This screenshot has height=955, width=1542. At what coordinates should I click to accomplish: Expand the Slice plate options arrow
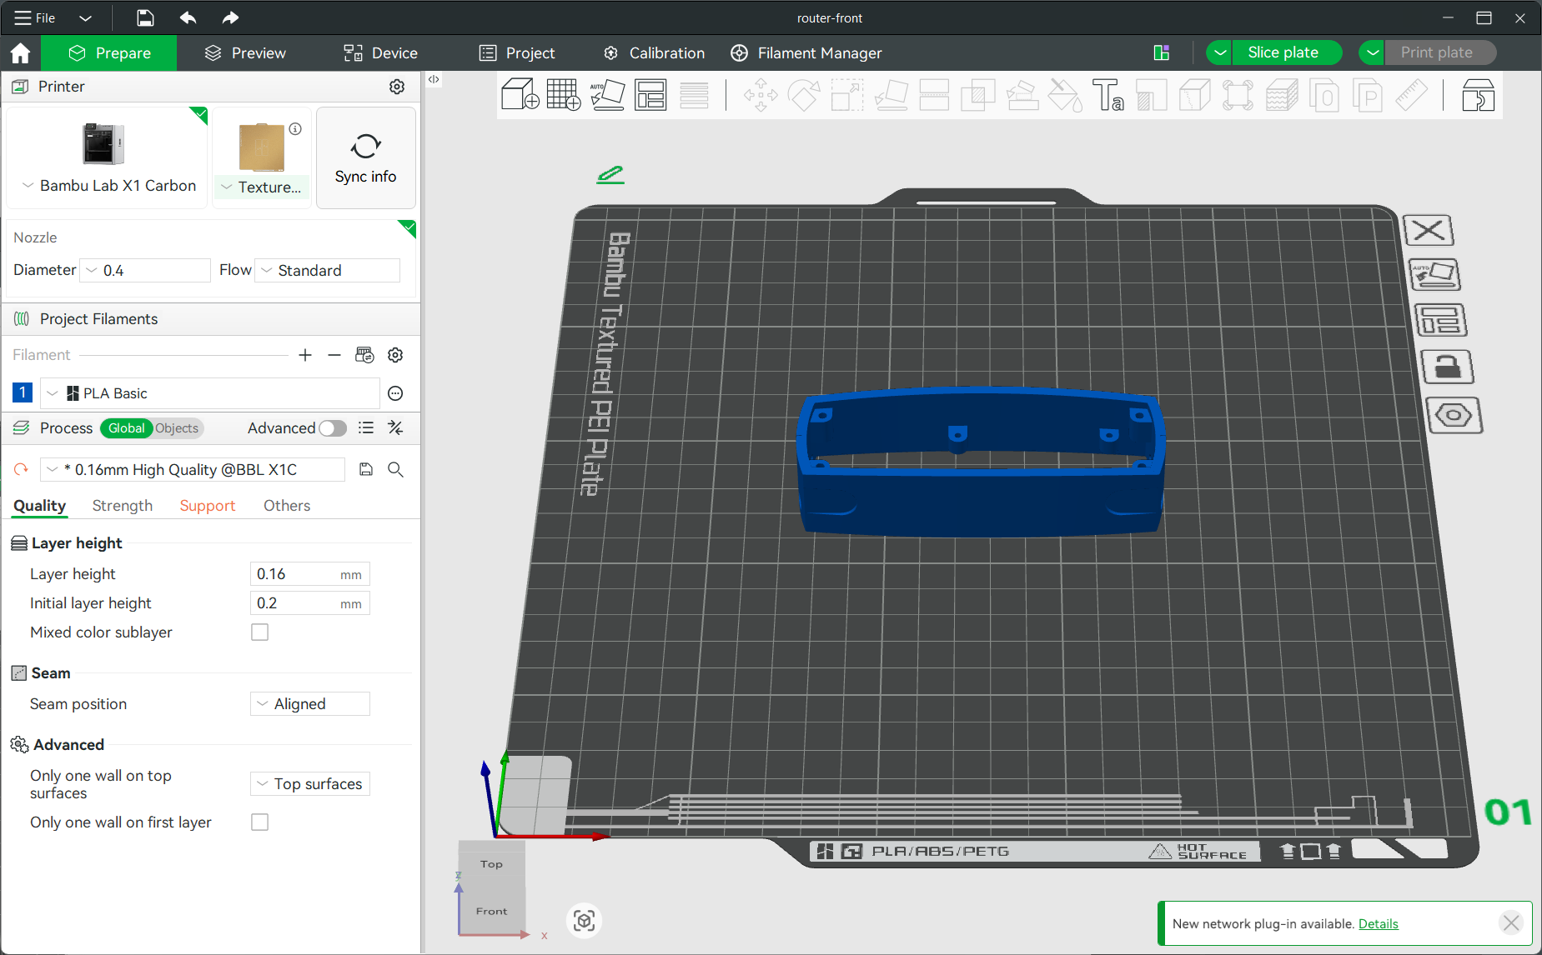tap(1219, 52)
